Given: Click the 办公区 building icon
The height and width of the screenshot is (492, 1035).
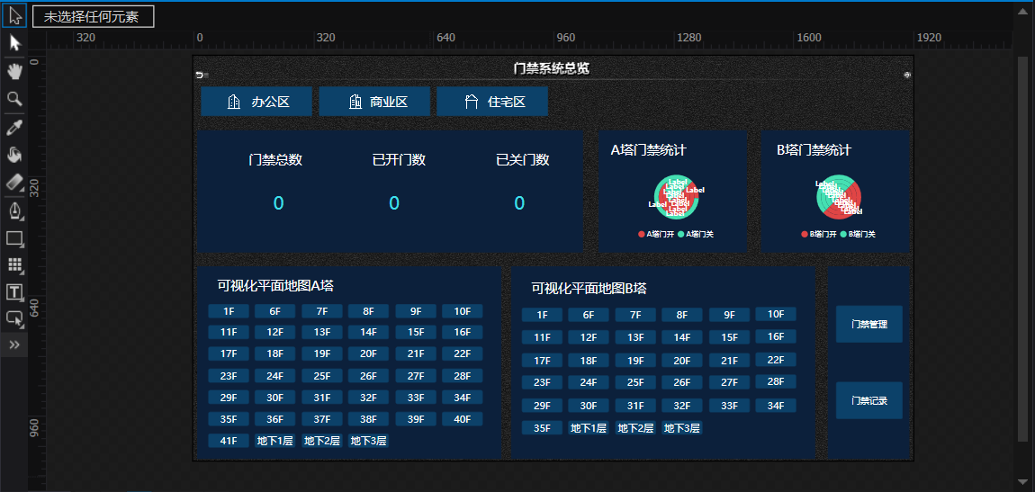Looking at the screenshot, I should (x=234, y=102).
